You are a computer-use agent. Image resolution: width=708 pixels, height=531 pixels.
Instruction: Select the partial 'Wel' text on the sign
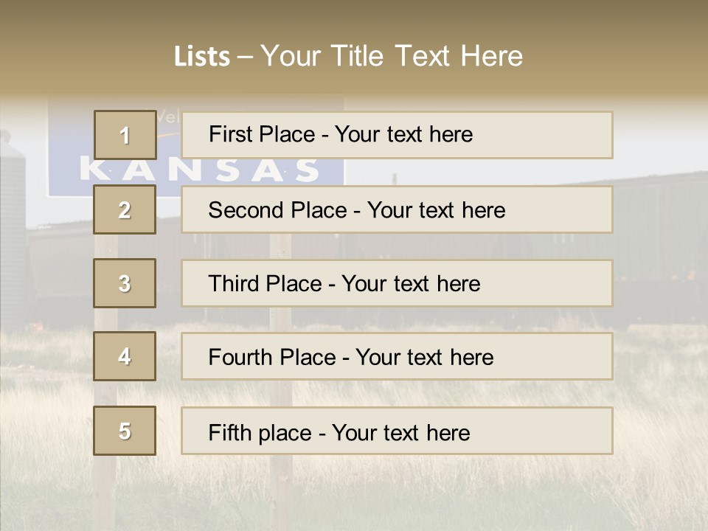tap(168, 117)
